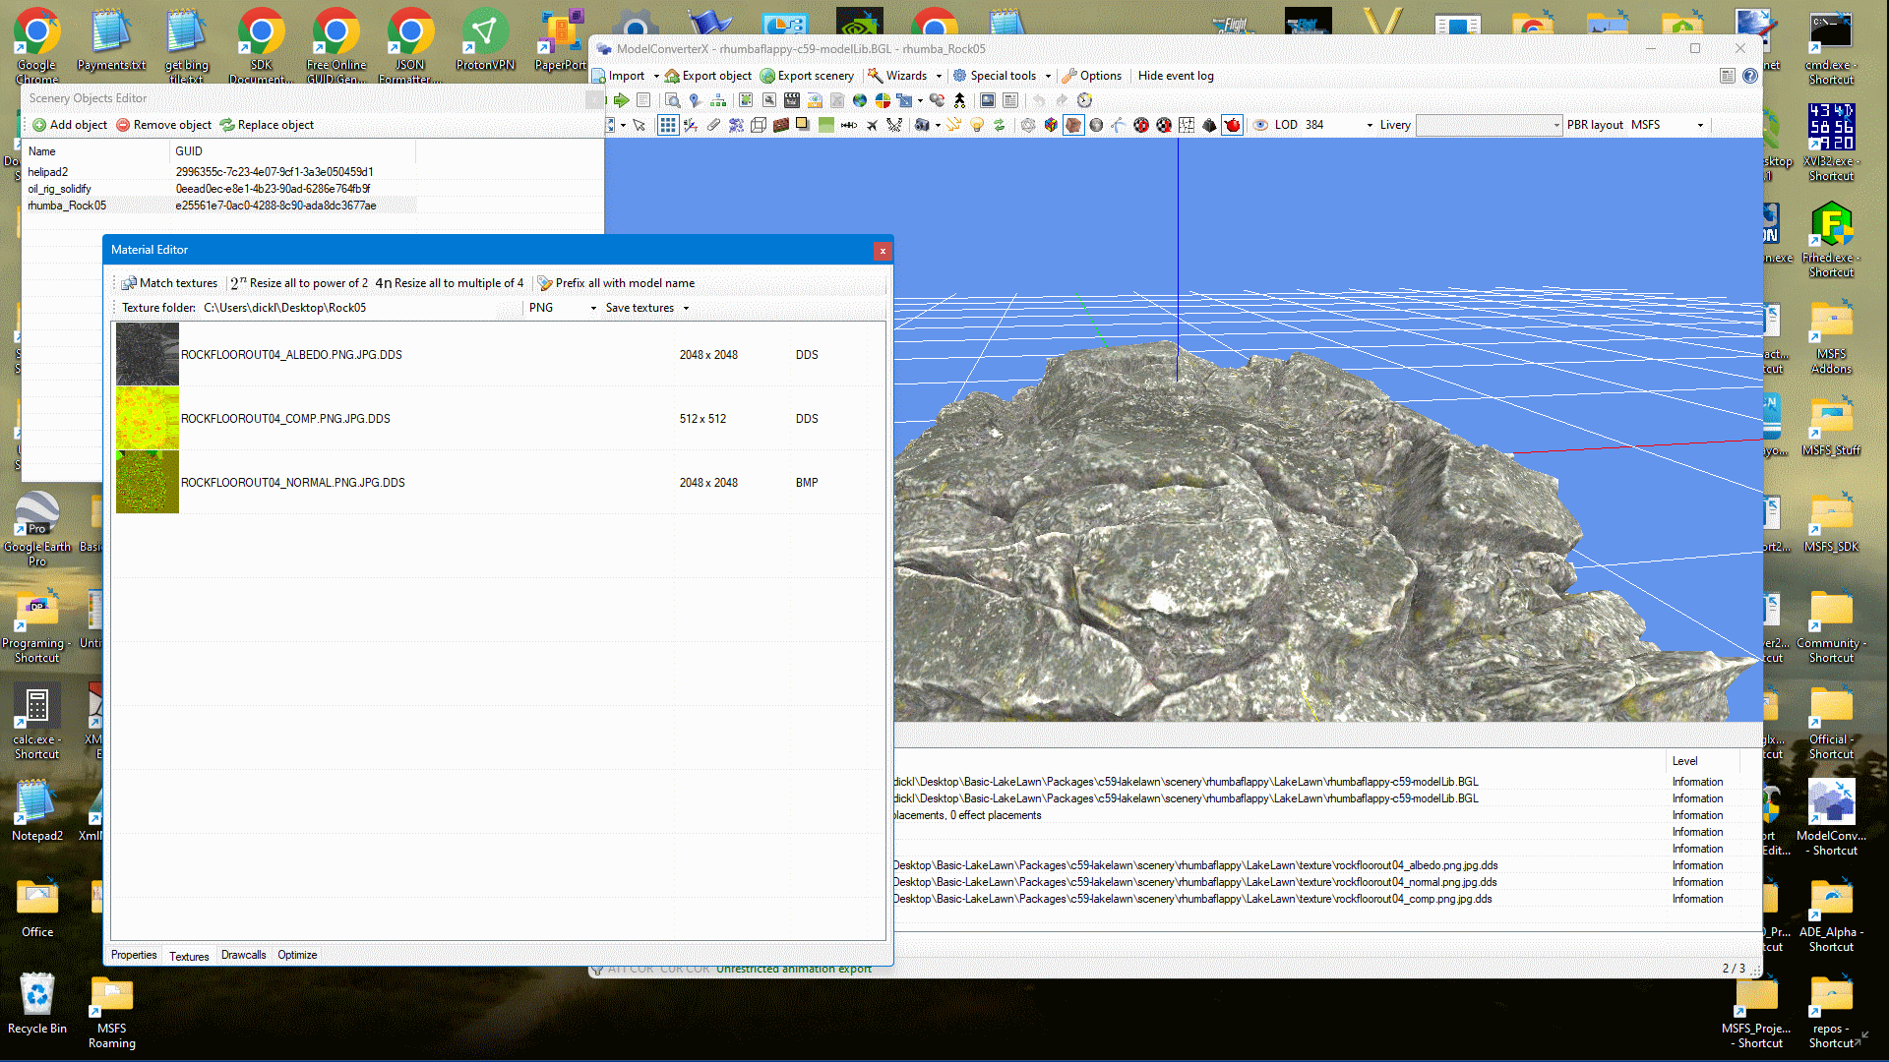Click the clapperboard animation editor icon

[x=792, y=100]
